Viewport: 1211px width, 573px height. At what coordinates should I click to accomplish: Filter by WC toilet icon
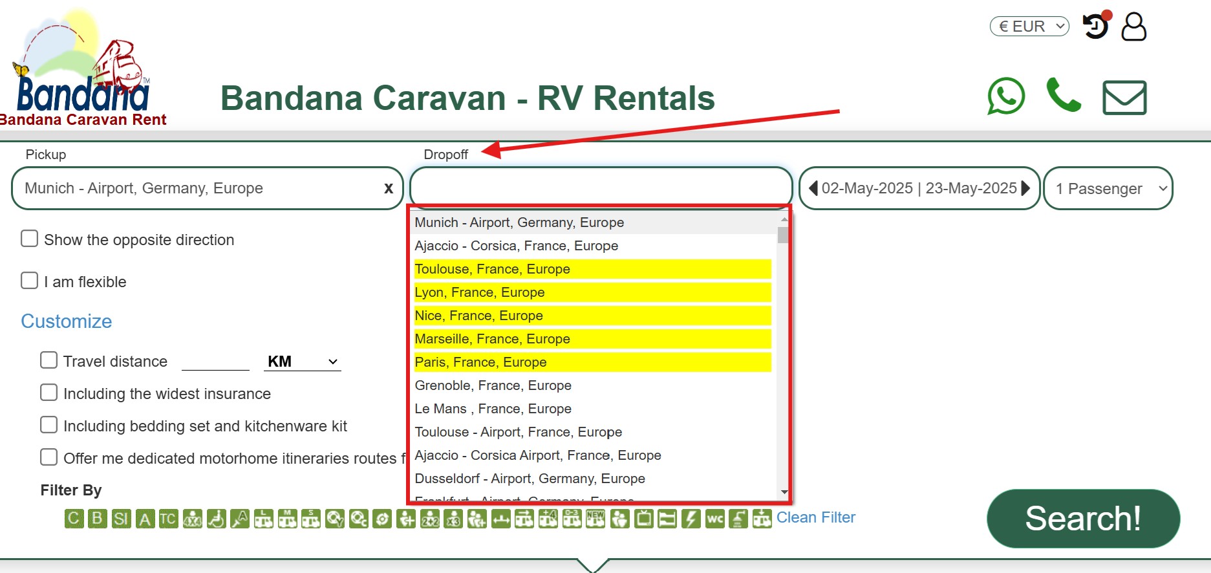pos(715,519)
